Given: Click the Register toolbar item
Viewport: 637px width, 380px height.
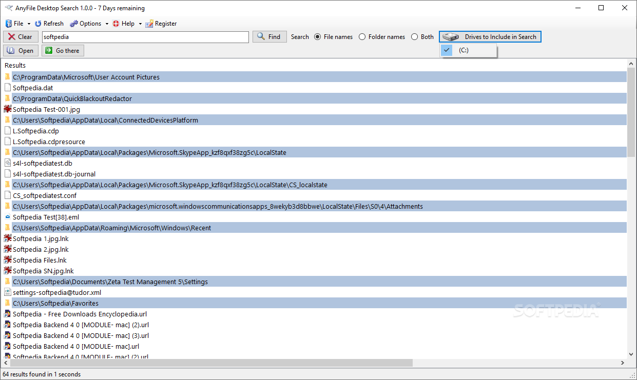Looking at the screenshot, I should point(161,24).
